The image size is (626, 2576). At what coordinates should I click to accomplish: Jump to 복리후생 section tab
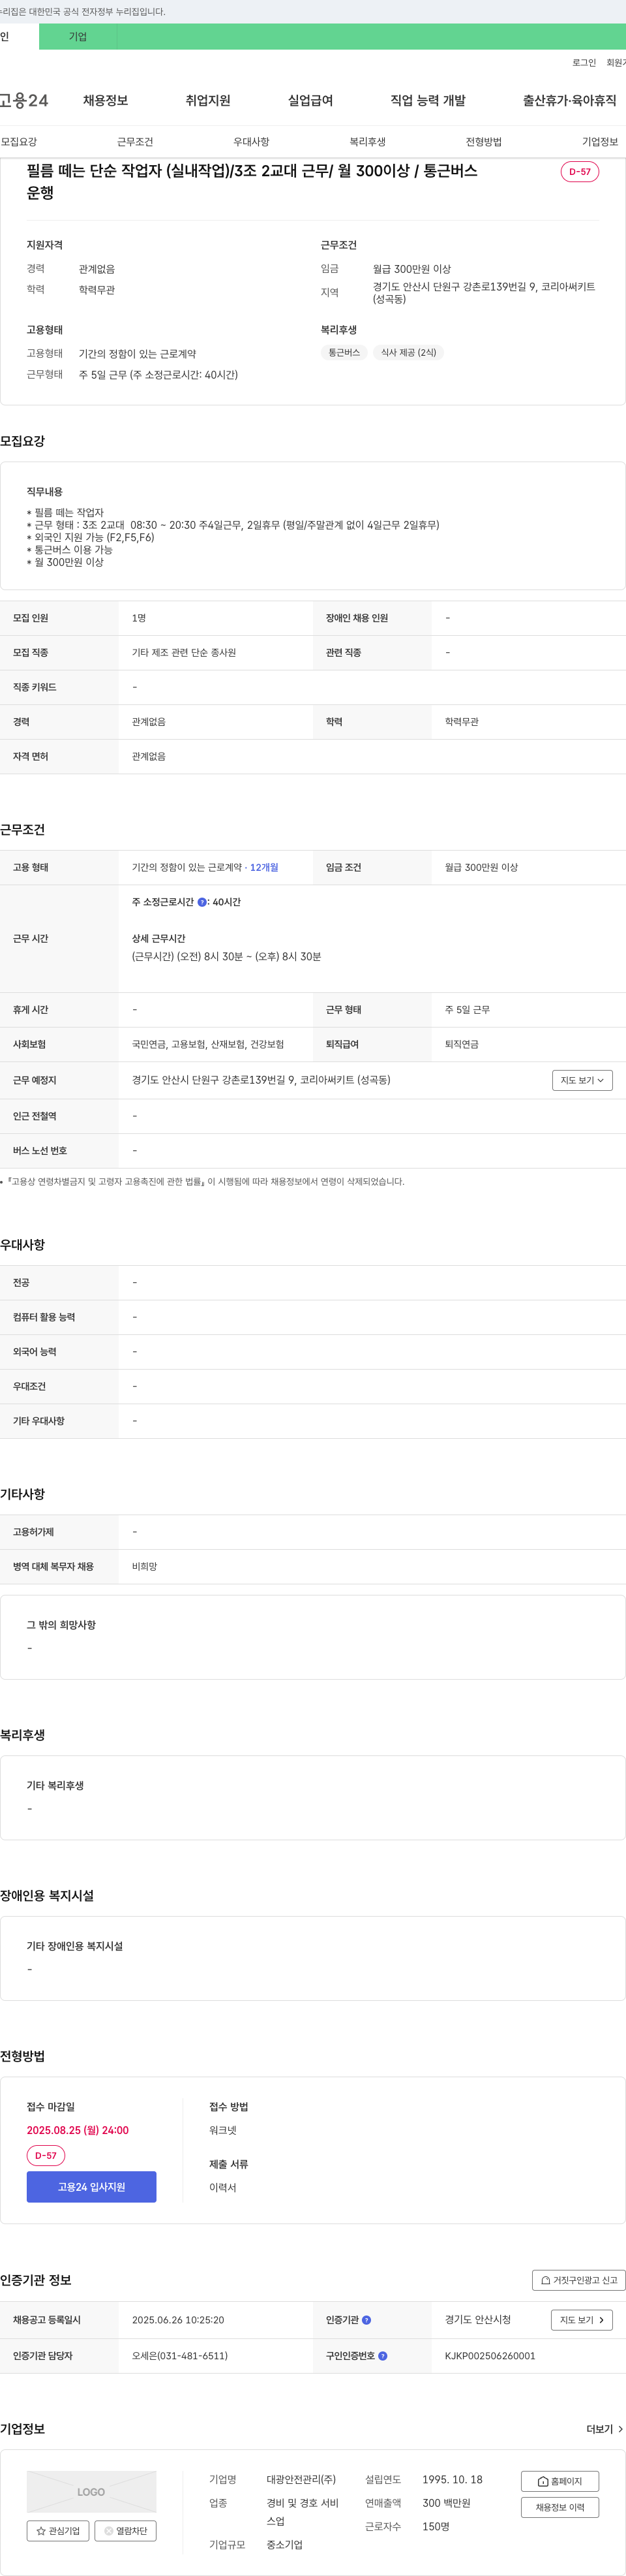click(367, 142)
